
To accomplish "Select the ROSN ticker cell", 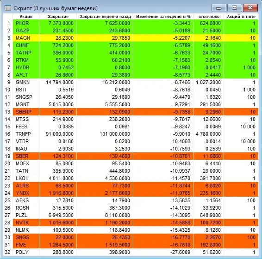I will pos(26,208).
